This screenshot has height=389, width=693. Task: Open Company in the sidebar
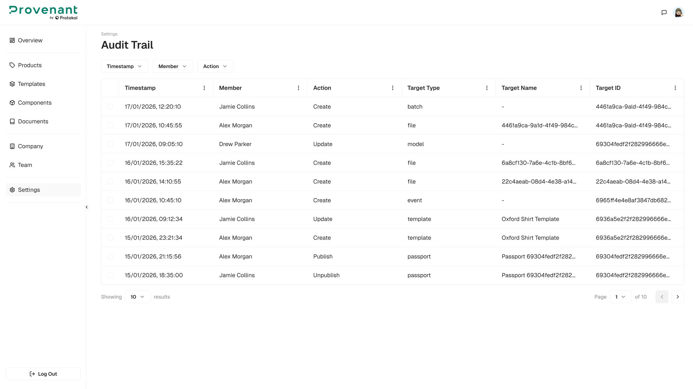click(43, 146)
